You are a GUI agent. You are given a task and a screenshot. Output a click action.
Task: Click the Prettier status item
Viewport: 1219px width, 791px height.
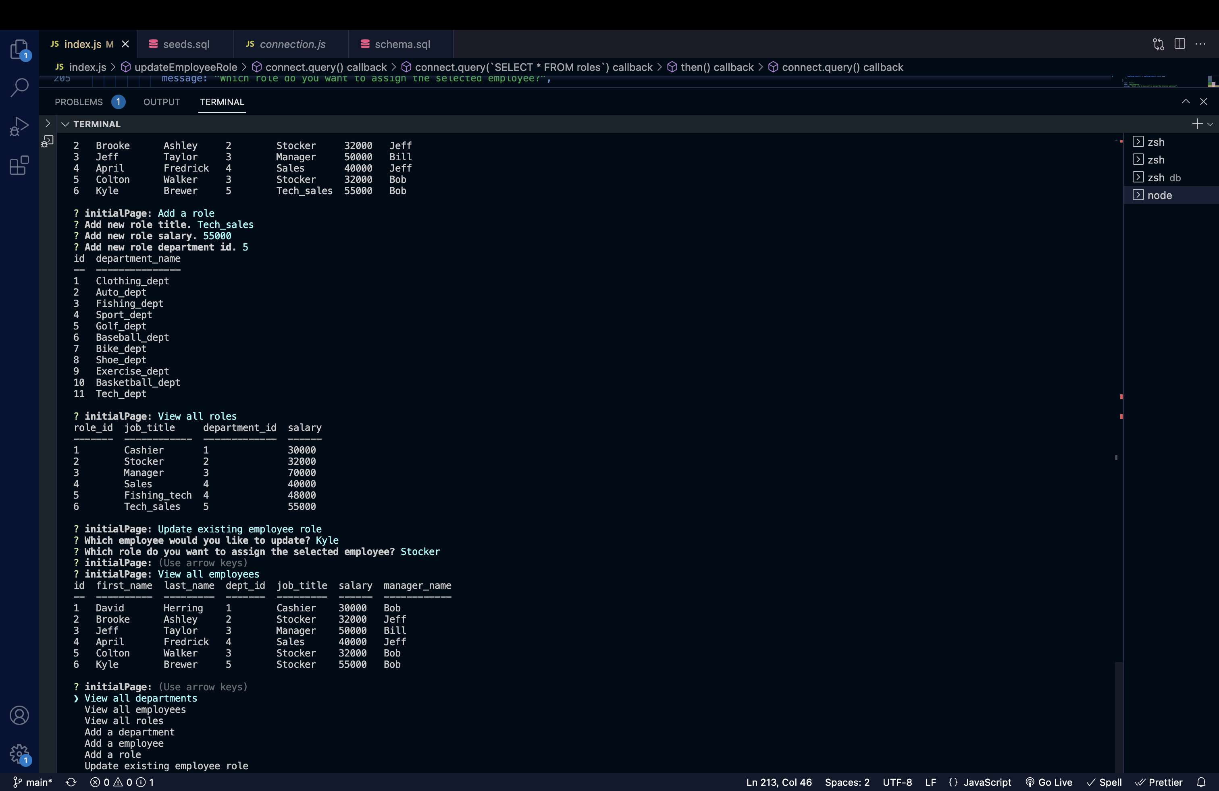tap(1159, 782)
